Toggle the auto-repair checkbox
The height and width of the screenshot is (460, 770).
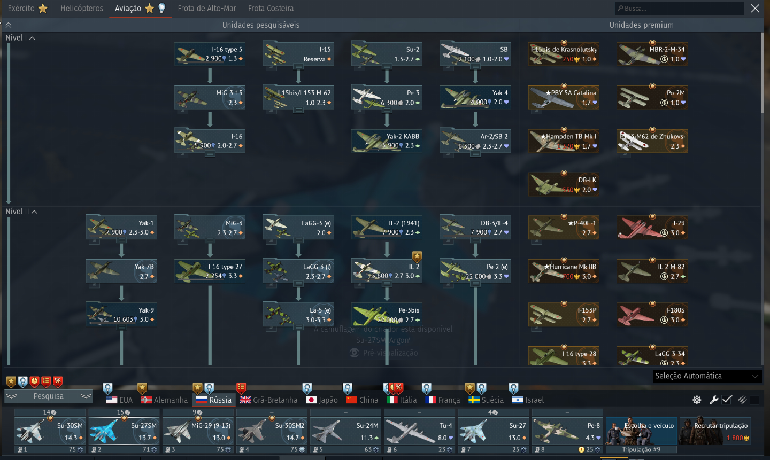727,400
